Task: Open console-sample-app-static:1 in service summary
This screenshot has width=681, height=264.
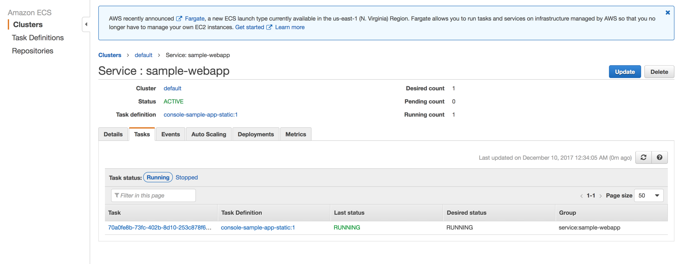Action: coord(201,115)
